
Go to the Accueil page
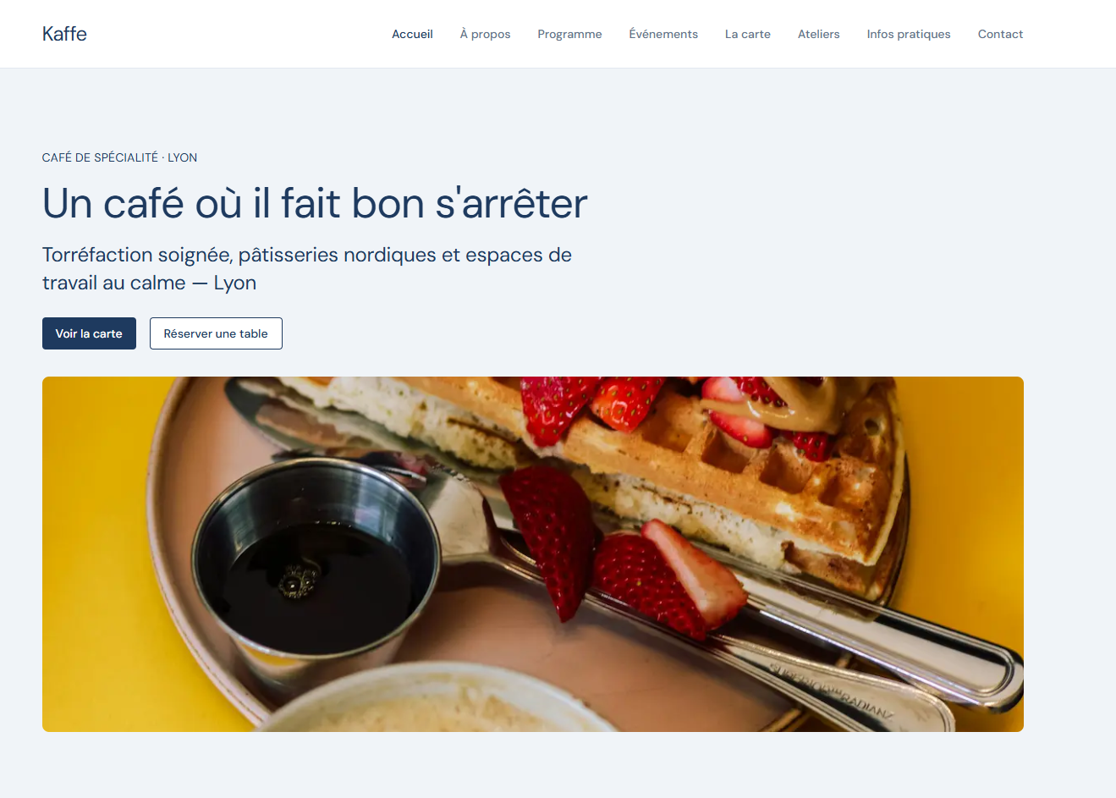412,34
